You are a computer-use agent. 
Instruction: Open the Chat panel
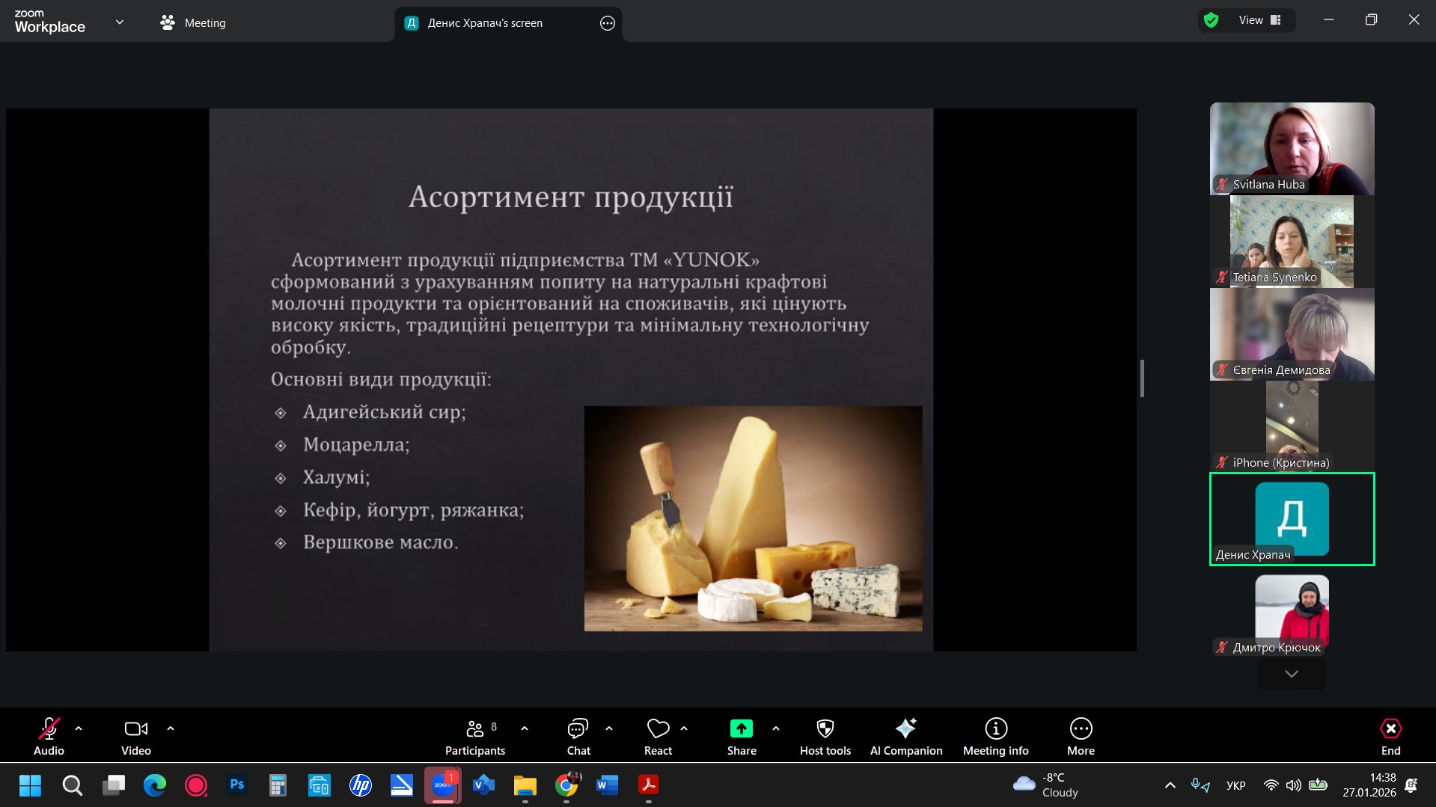point(578,737)
